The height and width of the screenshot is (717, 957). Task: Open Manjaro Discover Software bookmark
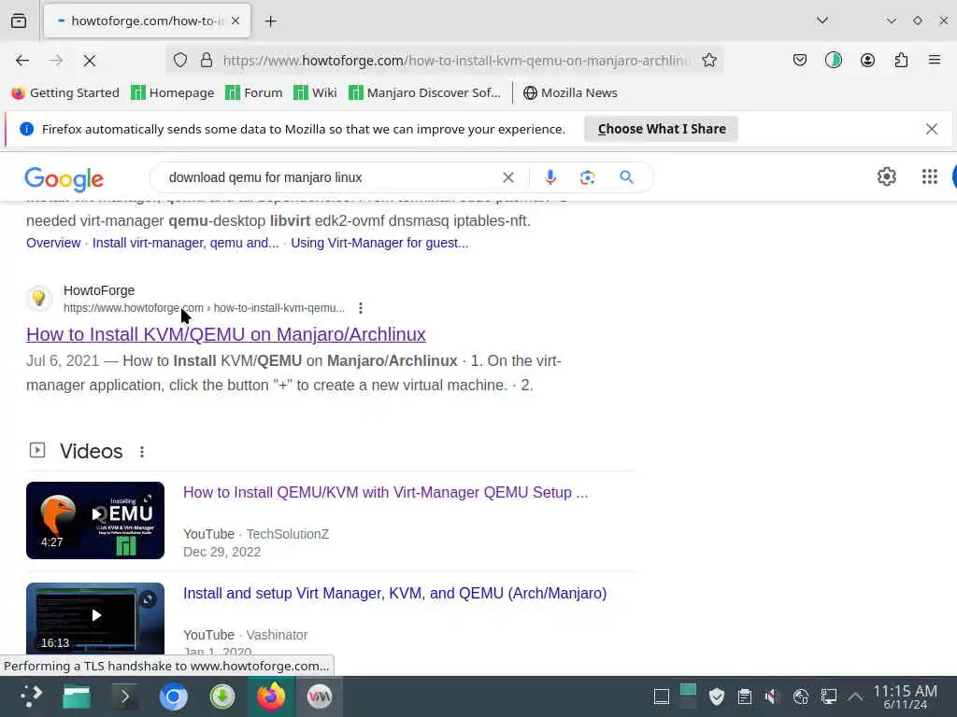[425, 92]
